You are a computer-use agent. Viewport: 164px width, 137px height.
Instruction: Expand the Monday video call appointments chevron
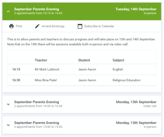(8, 104)
